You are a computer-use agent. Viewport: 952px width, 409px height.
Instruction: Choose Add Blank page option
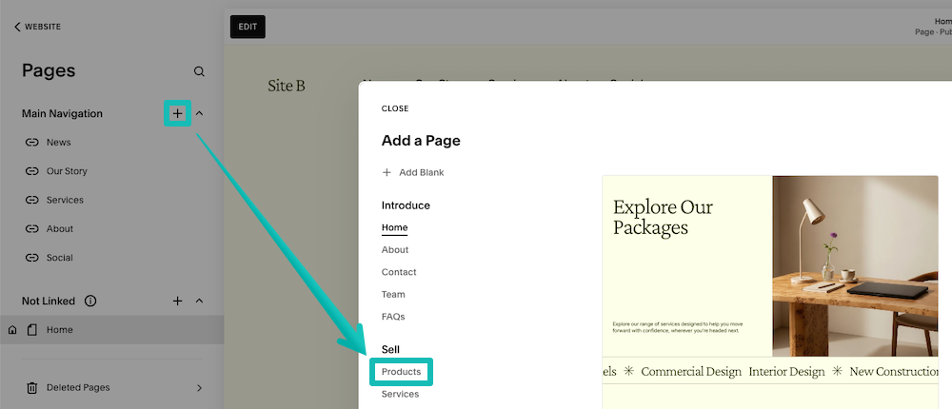(413, 172)
